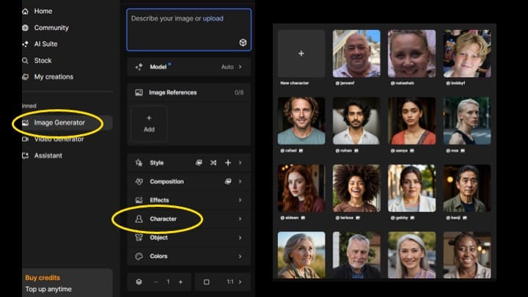The width and height of the screenshot is (528, 297).
Task: Click the shuffle icon in the Style row
Action: click(x=213, y=163)
